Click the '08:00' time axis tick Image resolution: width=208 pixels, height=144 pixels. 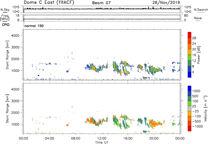[76, 139]
